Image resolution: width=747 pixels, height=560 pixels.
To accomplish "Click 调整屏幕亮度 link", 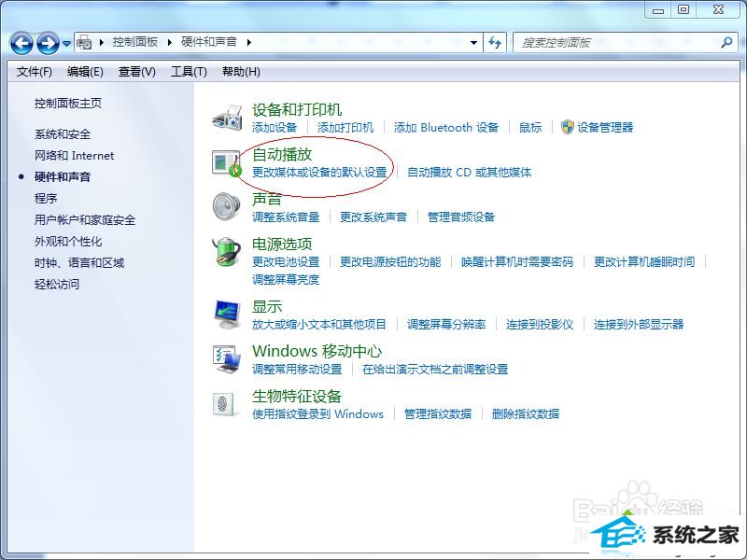I will (x=286, y=279).
